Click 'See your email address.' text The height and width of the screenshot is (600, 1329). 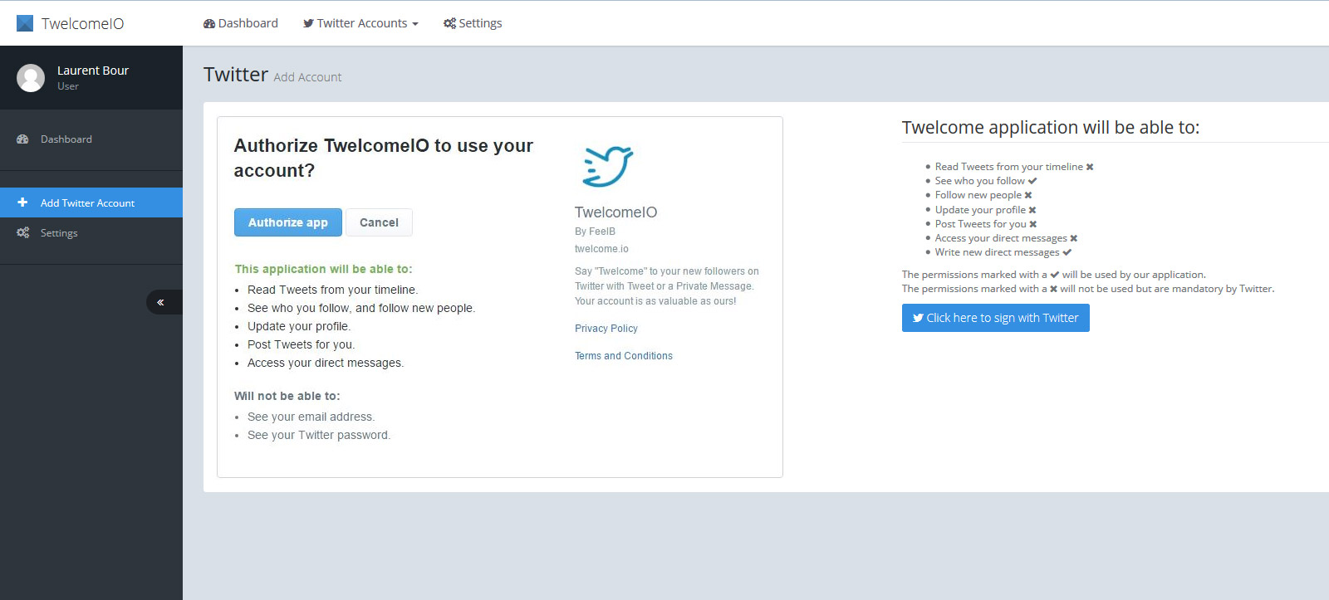click(x=311, y=417)
